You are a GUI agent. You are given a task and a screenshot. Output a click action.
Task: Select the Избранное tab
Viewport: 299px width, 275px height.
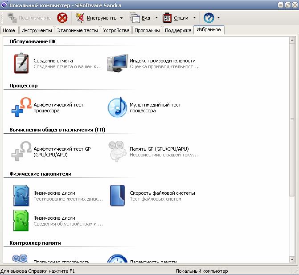(209, 29)
